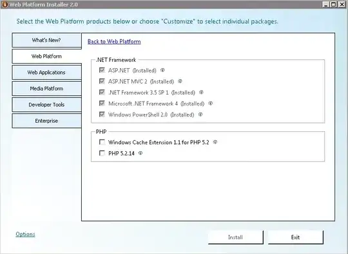348x254 pixels.
Task: Click the Windows PowerShell 2.0 checkbox
Action: point(102,114)
